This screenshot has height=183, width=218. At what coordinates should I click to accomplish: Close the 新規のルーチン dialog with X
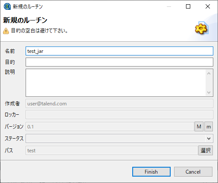click(208, 6)
